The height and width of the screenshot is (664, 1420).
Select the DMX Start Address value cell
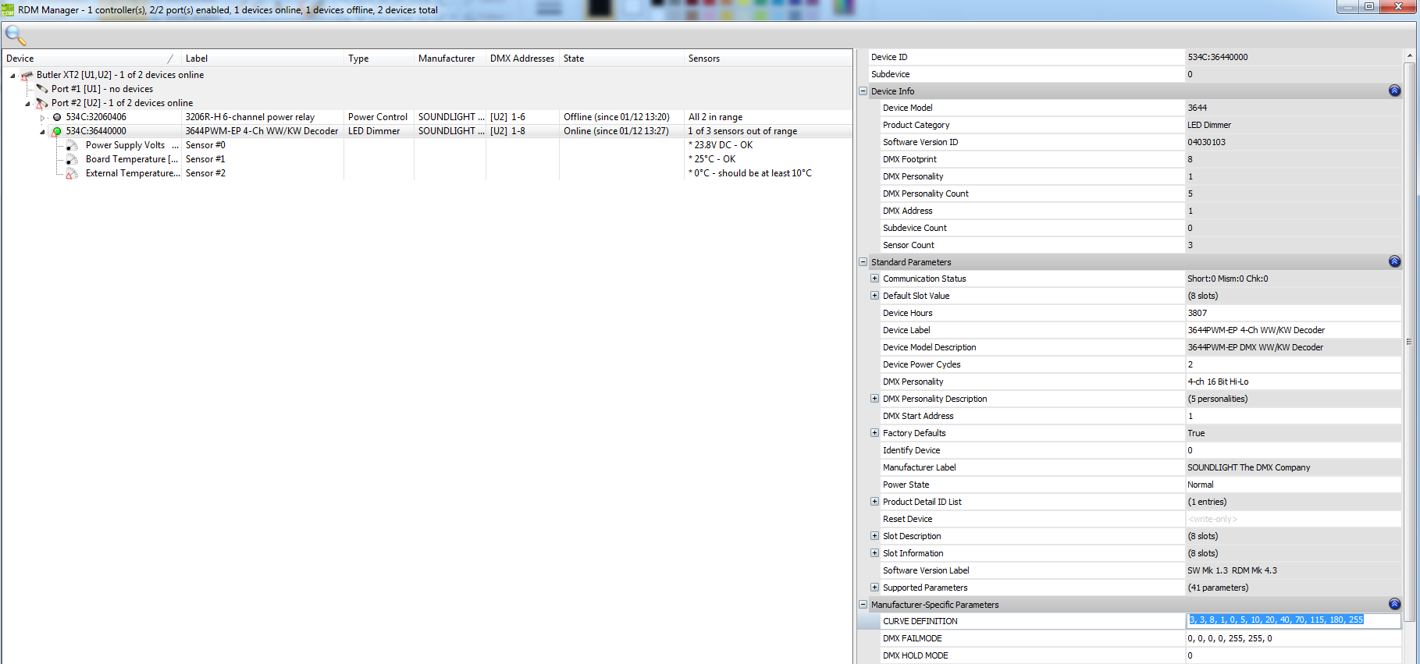tap(1292, 416)
